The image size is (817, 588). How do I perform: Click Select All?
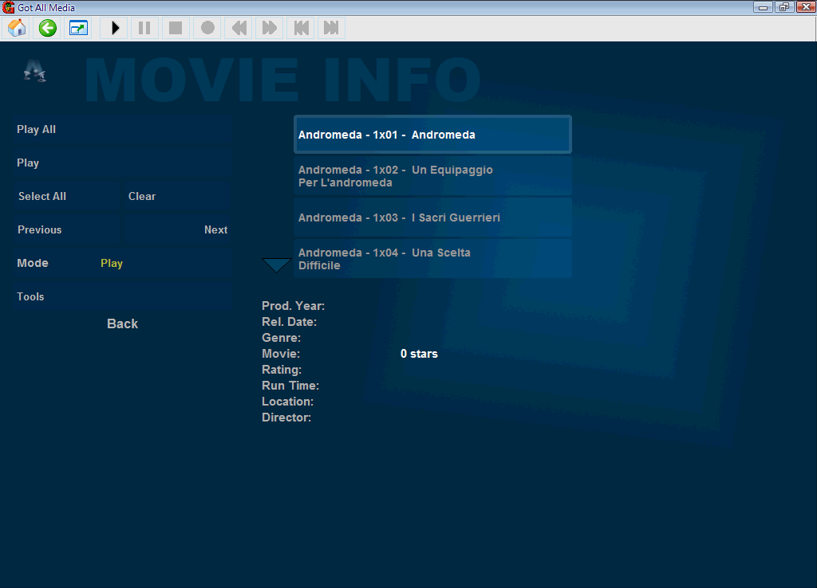point(66,196)
